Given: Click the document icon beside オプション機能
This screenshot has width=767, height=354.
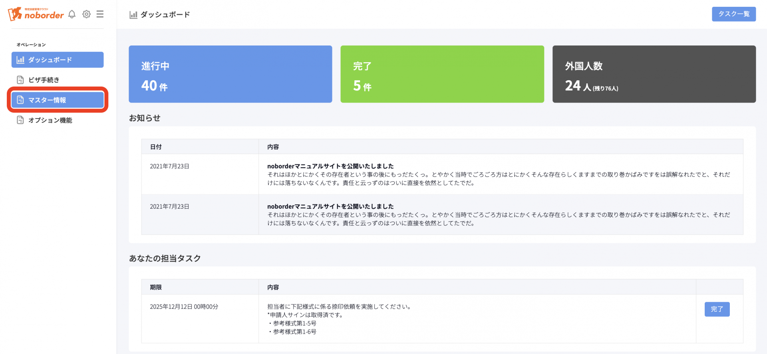Looking at the screenshot, I should [20, 120].
